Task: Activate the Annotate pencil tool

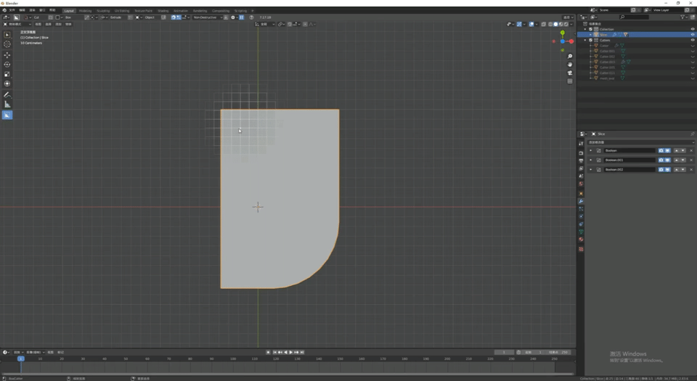Action: point(7,95)
